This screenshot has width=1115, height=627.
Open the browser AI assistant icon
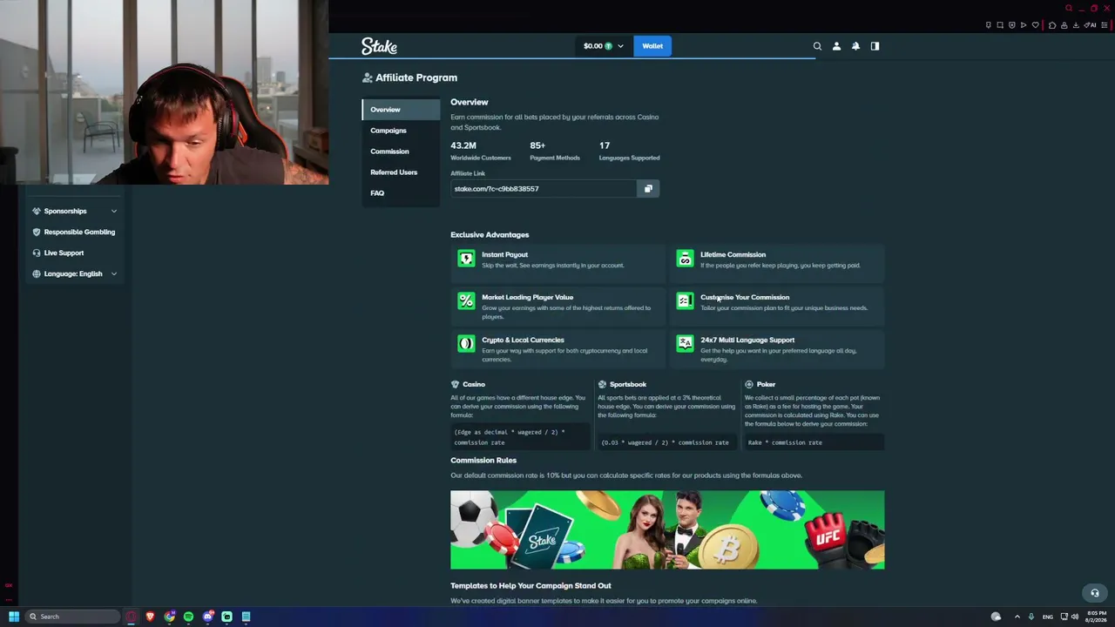pos(1091,25)
